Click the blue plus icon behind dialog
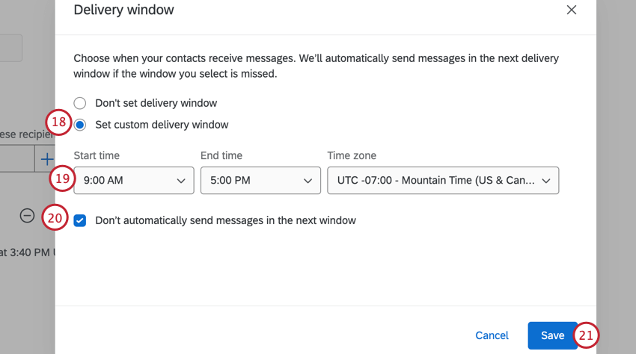This screenshot has height=354, width=636. [46, 159]
